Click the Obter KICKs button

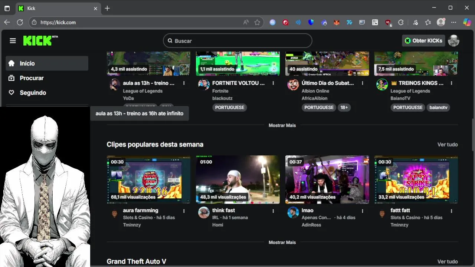point(423,41)
